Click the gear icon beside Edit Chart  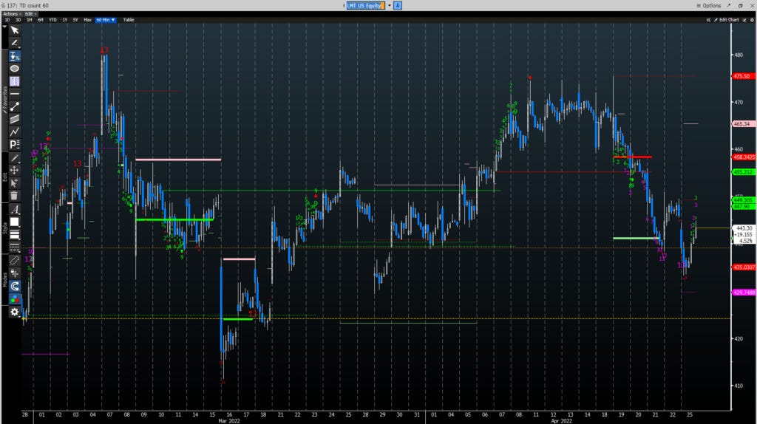click(x=752, y=20)
